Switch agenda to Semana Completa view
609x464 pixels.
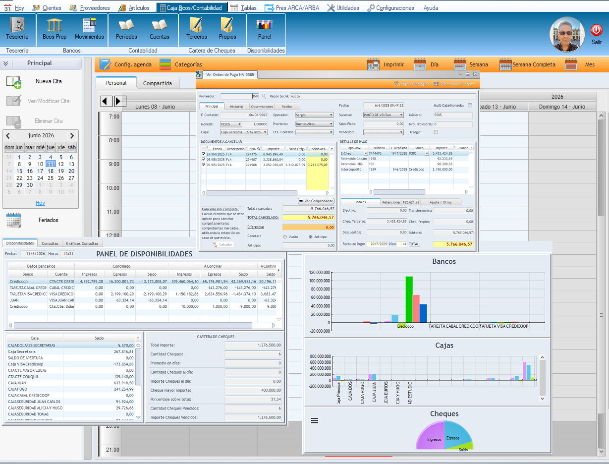point(505,64)
